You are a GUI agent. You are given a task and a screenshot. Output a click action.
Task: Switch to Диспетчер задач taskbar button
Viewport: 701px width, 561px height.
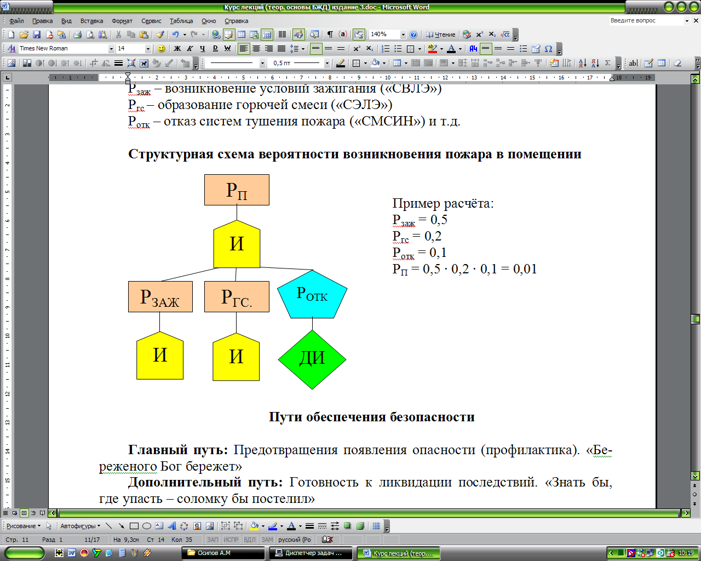pos(312,553)
